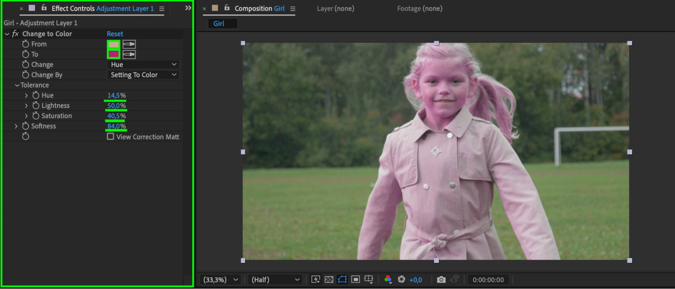Click the Reset Exposure aperture icon
Viewport: 675px width, 289px height.
tap(401, 280)
